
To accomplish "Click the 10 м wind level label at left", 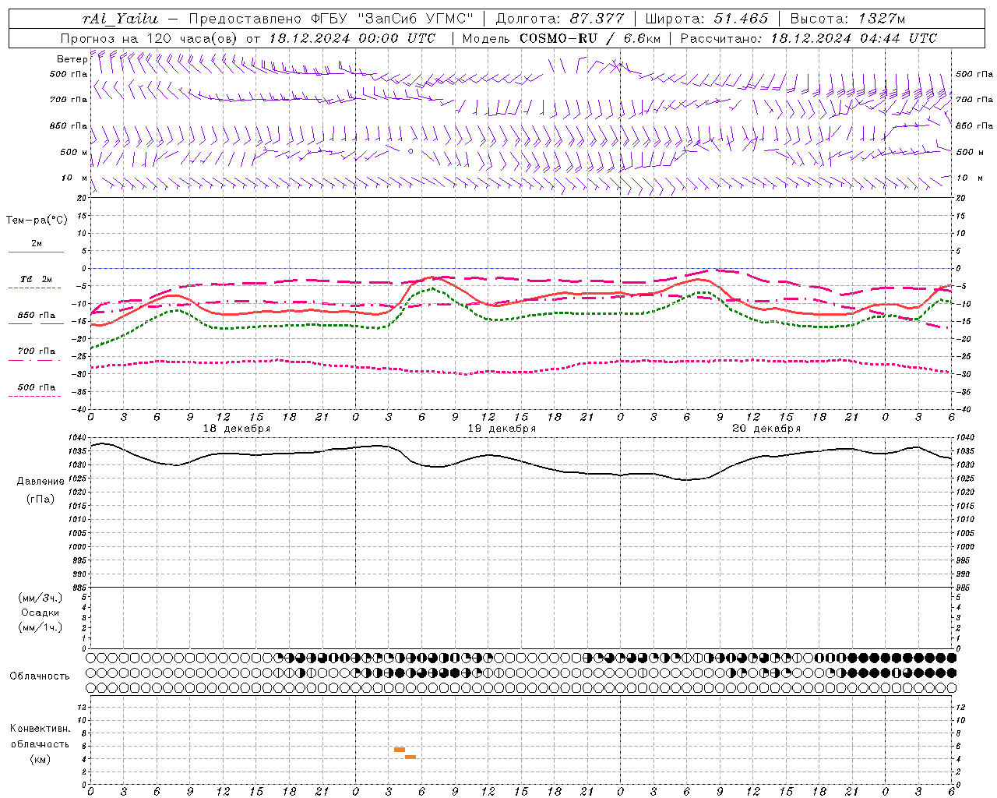I will [75, 178].
